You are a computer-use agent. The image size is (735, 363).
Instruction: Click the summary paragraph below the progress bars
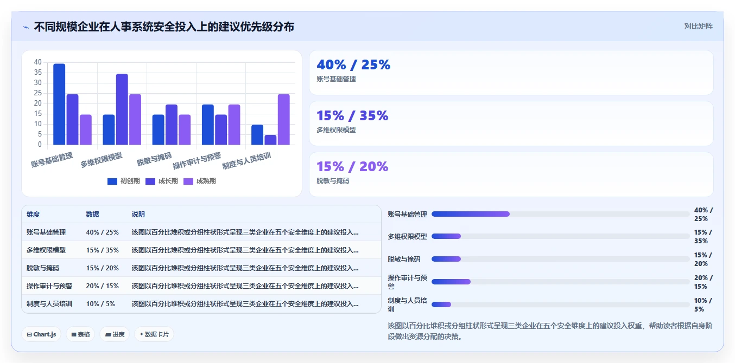(x=549, y=331)
